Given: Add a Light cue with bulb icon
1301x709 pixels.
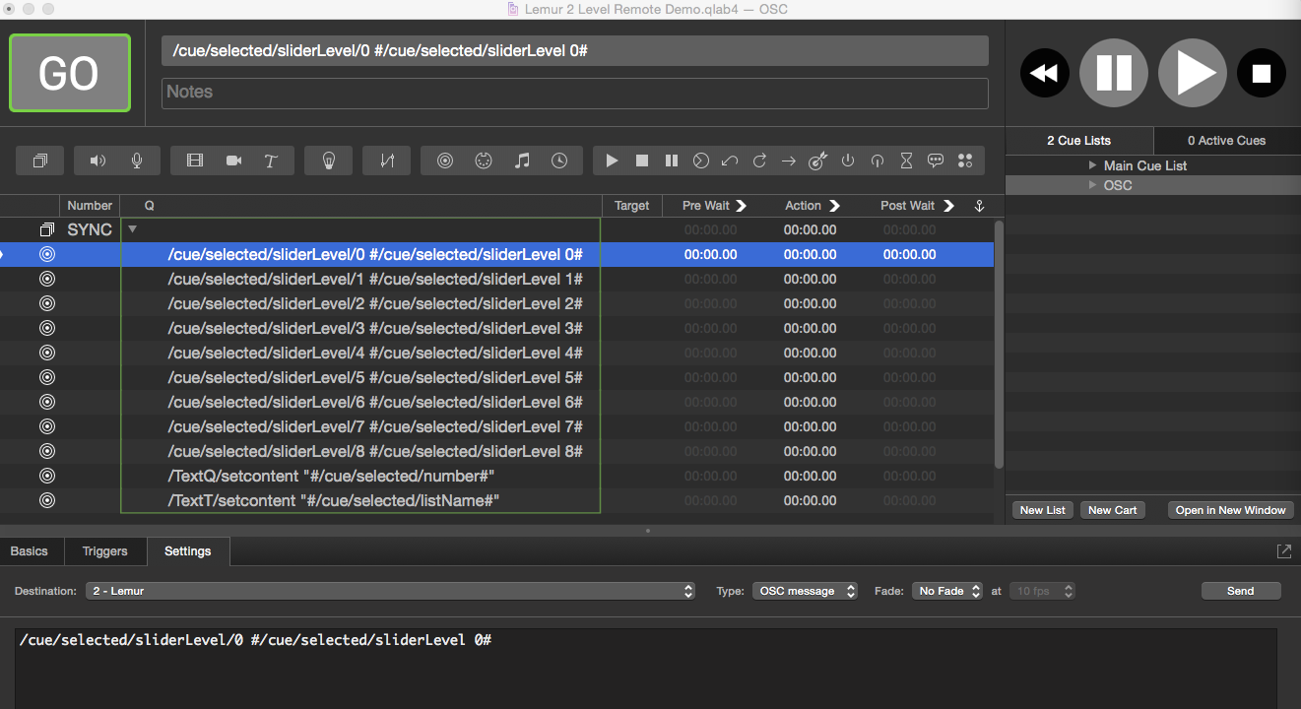Looking at the screenshot, I should click(x=330, y=161).
